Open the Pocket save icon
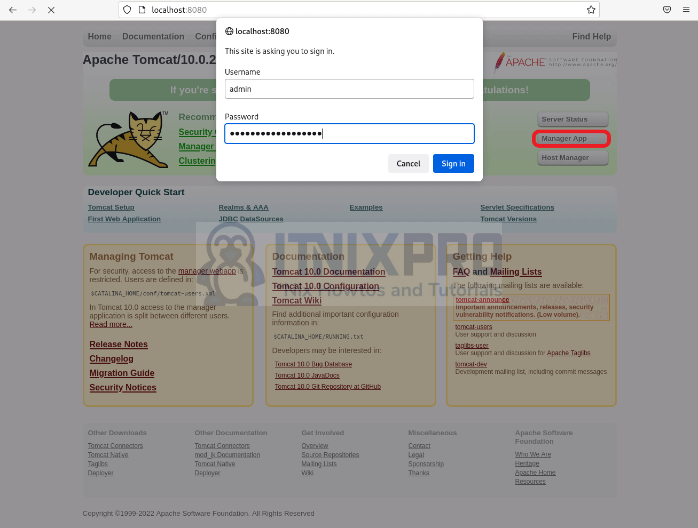Viewport: 698px width, 528px height. pos(667,10)
